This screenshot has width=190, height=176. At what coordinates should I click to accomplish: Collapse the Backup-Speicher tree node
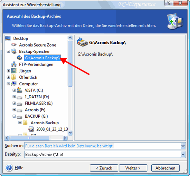point(8,51)
